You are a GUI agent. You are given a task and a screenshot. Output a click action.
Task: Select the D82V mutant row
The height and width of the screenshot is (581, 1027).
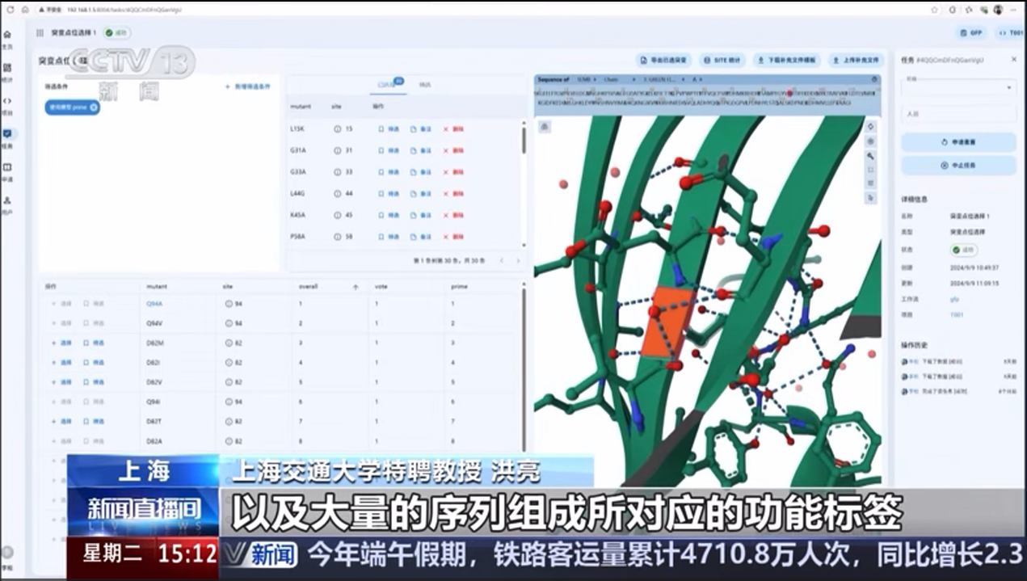coord(62,382)
